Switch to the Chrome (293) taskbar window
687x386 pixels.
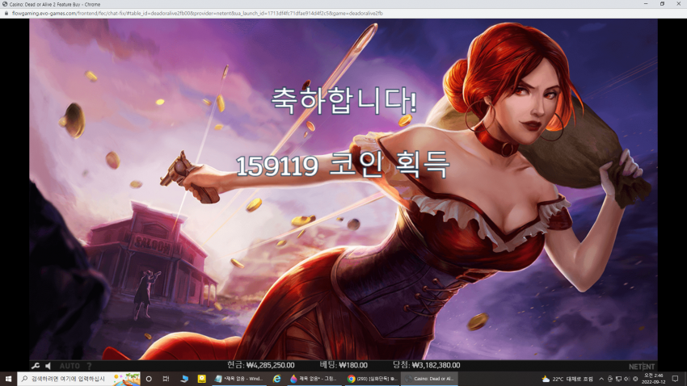point(372,379)
